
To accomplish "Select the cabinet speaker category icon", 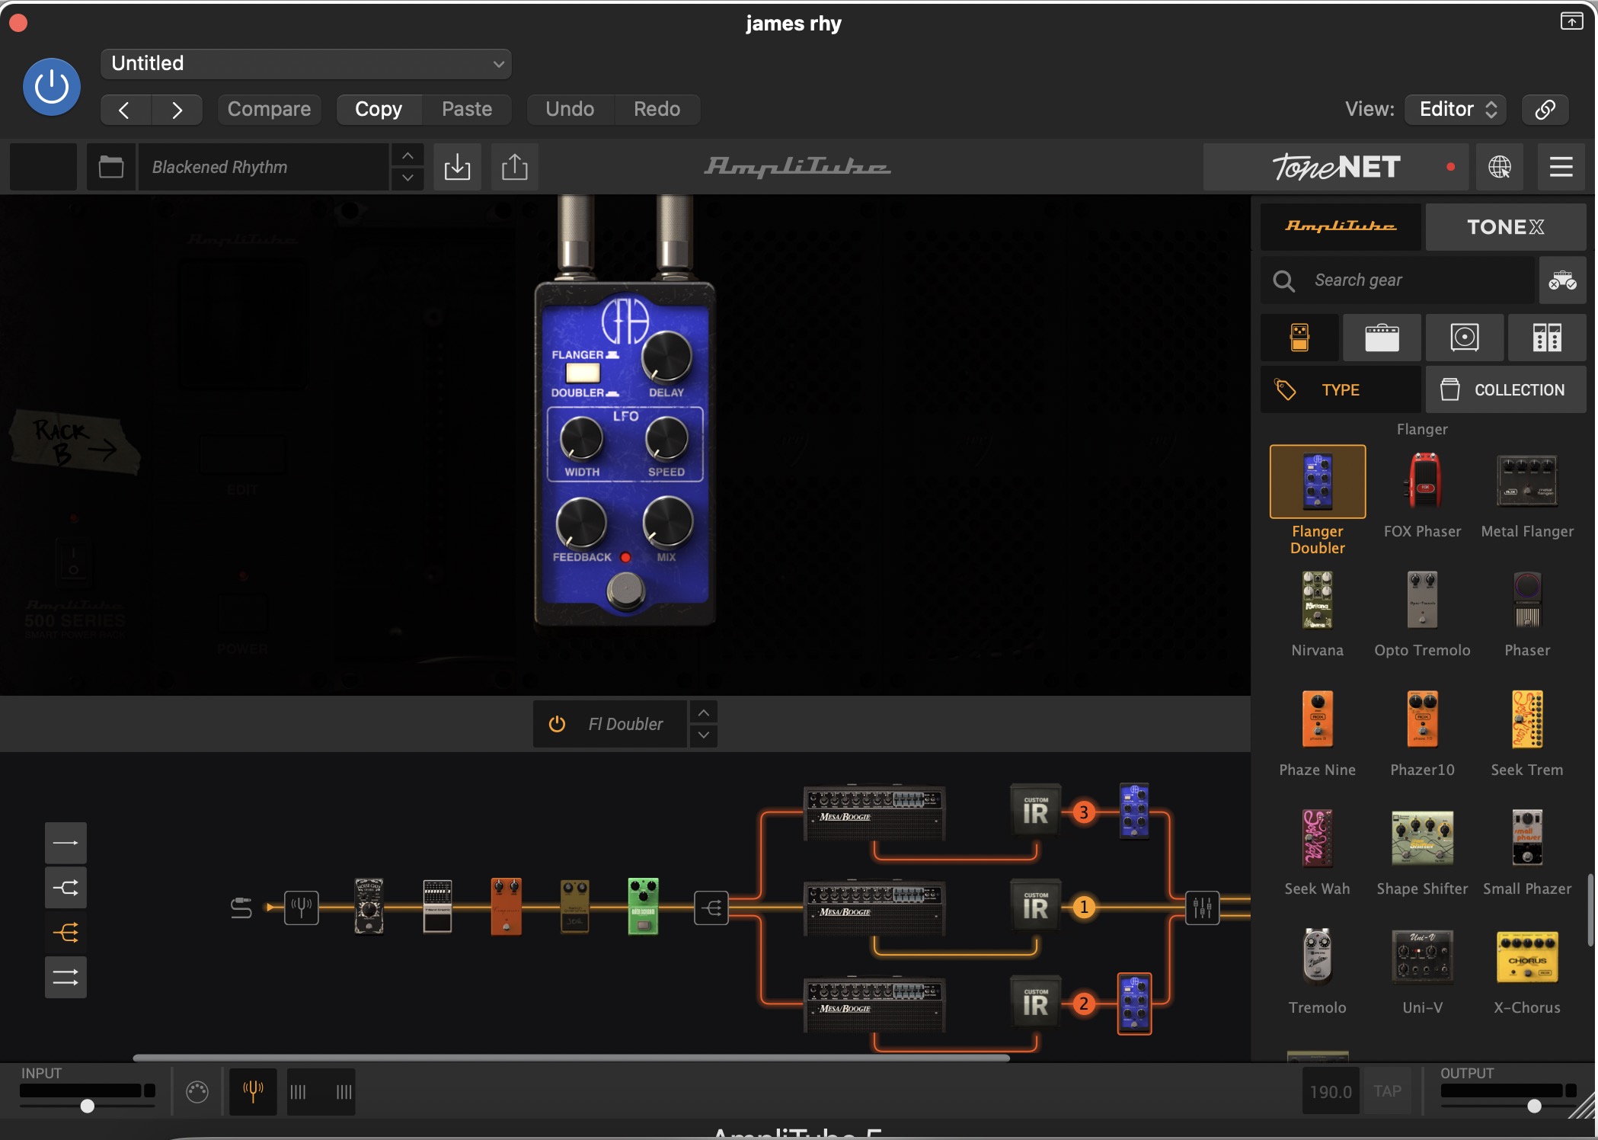I will pyautogui.click(x=1465, y=337).
